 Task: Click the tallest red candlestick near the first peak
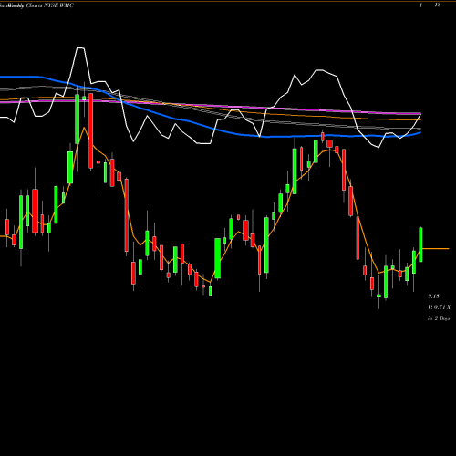tap(91, 130)
